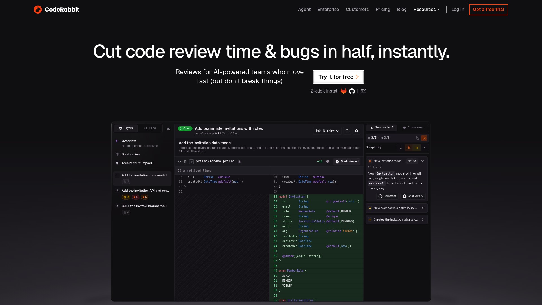Click the Comment button with GitHub icon
Viewport: 542px width, 305px height.
387,196
